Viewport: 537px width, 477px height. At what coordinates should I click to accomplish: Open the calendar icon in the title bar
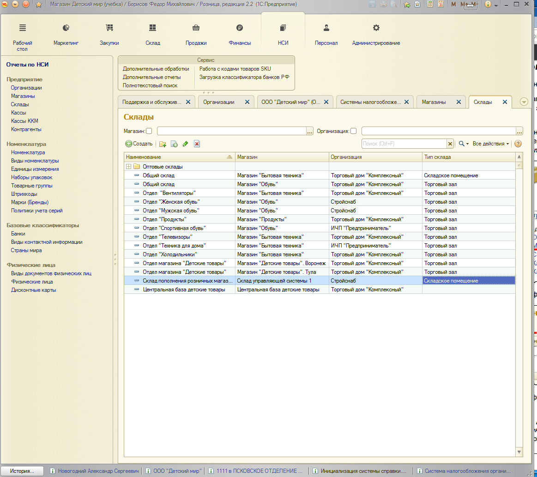click(440, 5)
